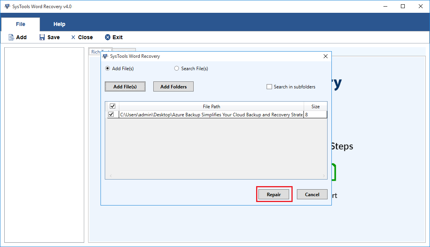430x247 pixels.
Task: Click the SysTools logo in main title bar
Action: coord(7,6)
